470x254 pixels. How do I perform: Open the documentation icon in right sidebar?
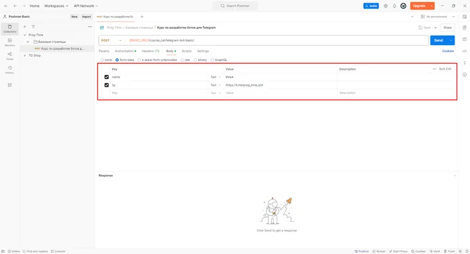tap(465, 27)
